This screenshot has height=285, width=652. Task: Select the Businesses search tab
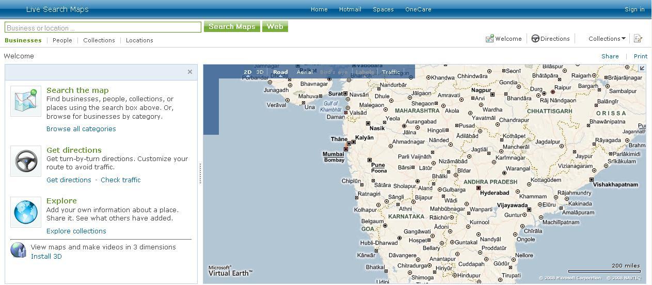point(23,40)
